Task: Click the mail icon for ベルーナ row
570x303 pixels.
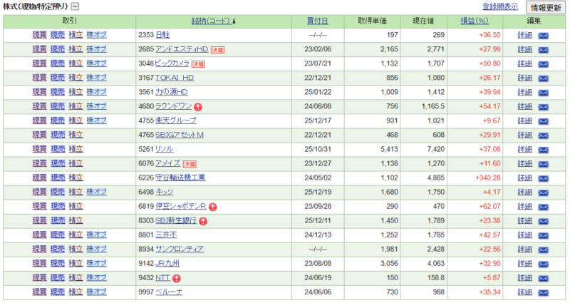Action: [x=543, y=292]
